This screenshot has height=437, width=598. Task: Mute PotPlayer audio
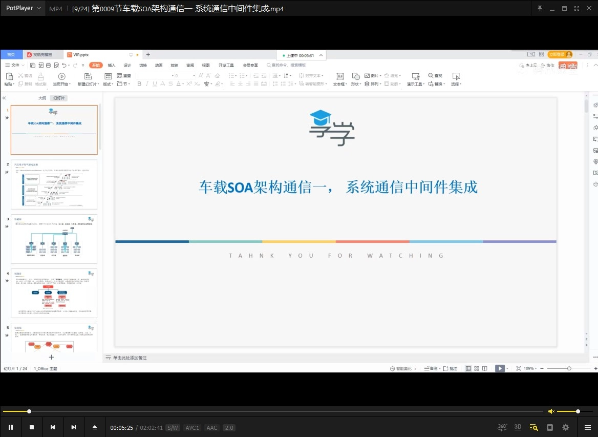pos(551,411)
